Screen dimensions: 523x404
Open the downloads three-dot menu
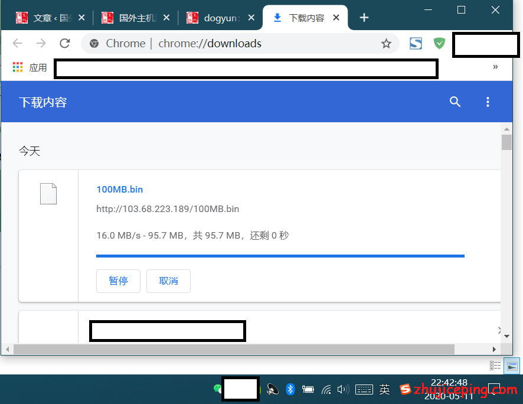click(x=488, y=102)
